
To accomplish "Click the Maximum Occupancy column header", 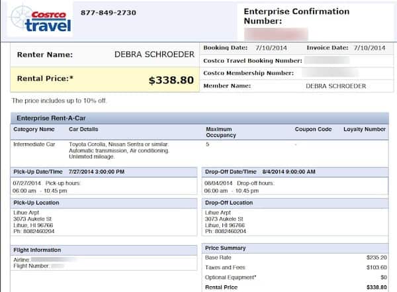I will [221, 132].
